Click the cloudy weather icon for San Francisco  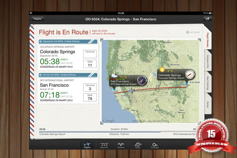coord(114,75)
